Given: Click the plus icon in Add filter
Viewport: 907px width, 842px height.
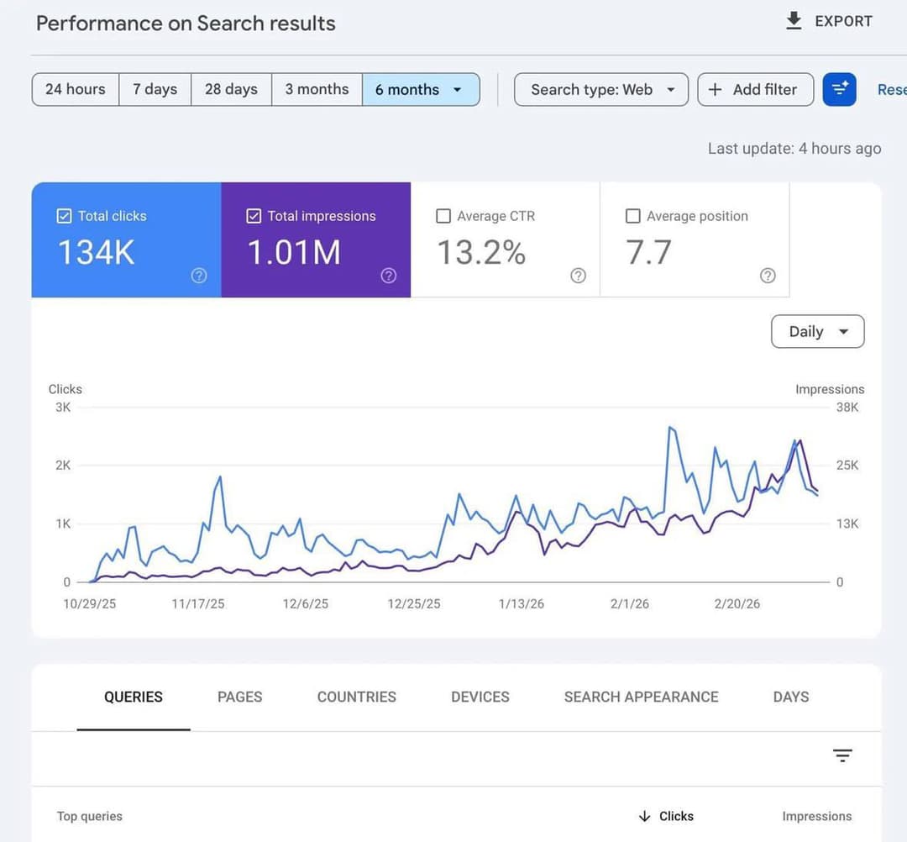Looking at the screenshot, I should click(x=715, y=90).
